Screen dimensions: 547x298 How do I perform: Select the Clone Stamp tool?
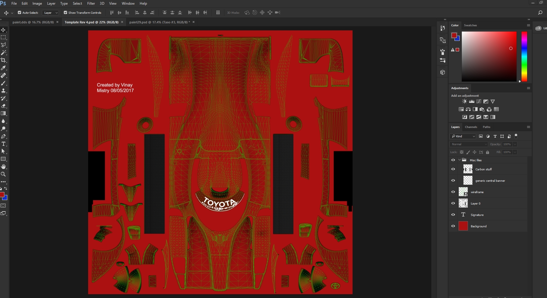click(x=4, y=91)
